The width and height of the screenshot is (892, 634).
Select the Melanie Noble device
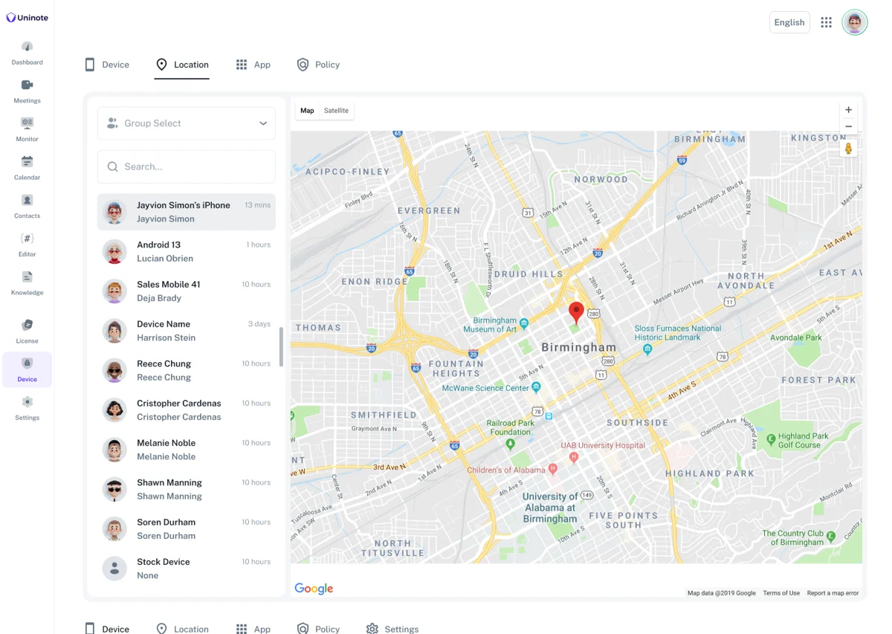[187, 450]
